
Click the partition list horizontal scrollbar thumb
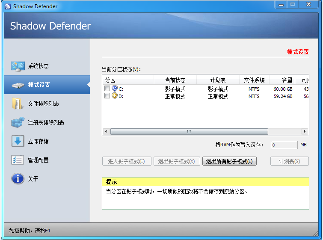(189, 132)
